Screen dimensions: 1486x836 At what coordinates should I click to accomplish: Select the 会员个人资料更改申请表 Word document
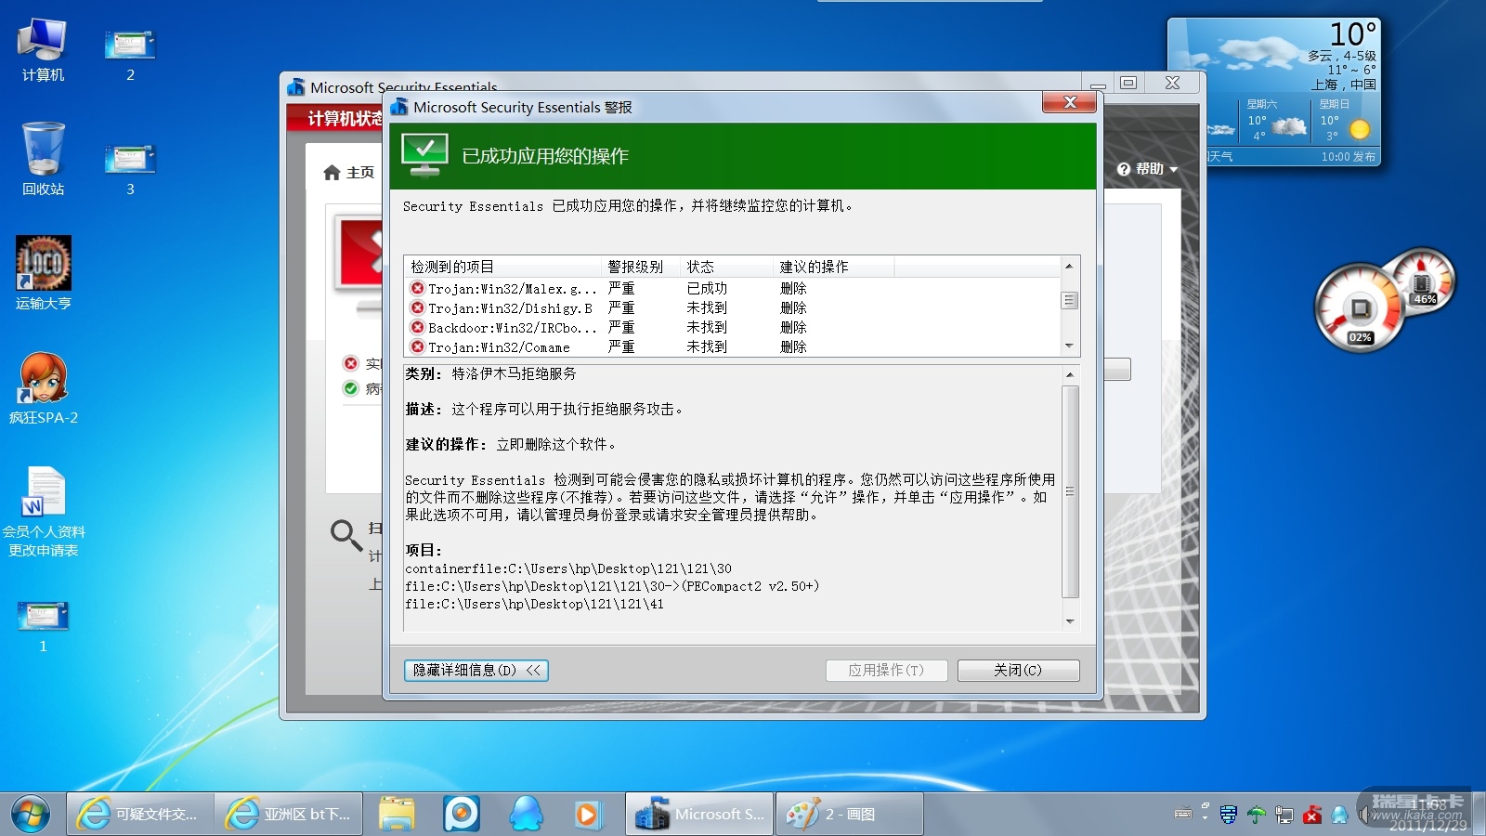(43, 512)
